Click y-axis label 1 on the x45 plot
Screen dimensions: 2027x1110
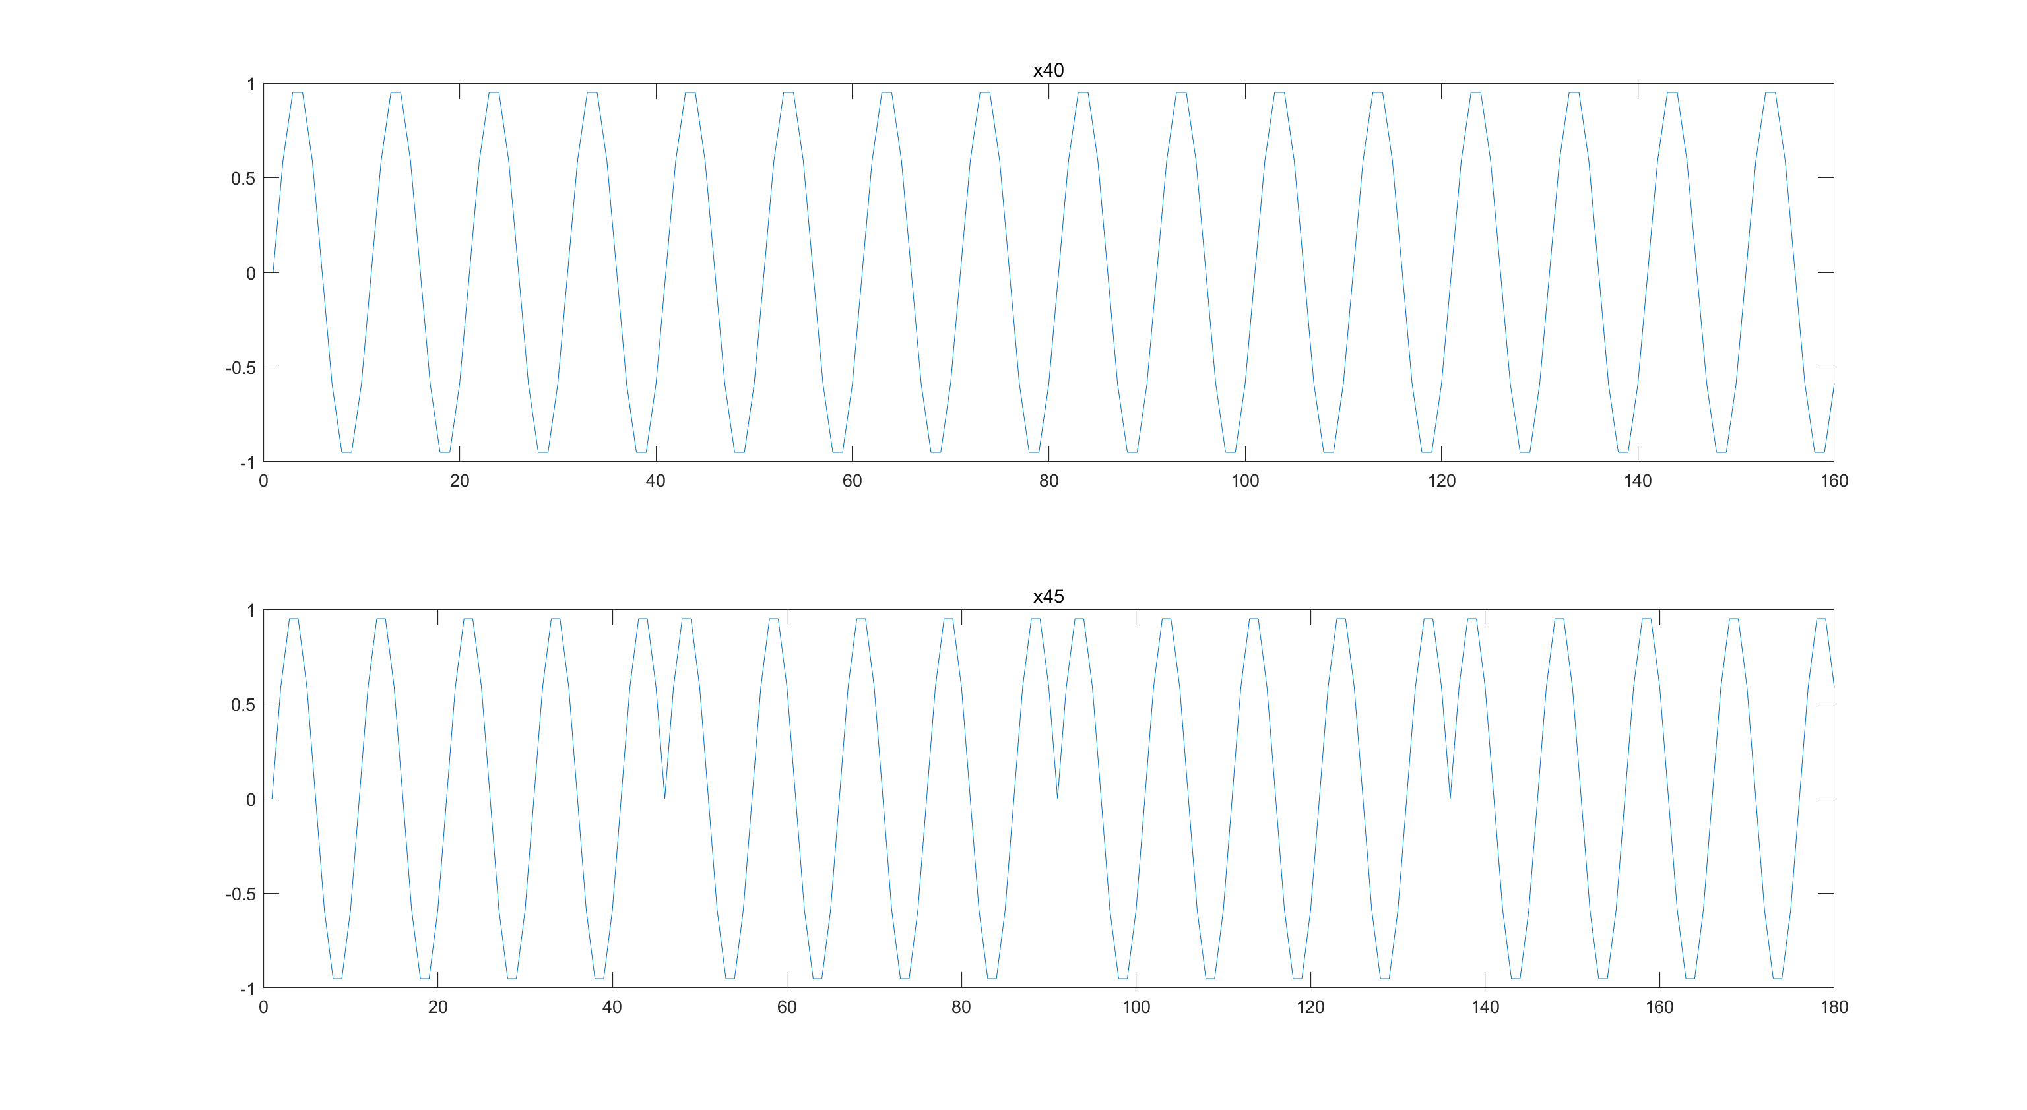(251, 611)
